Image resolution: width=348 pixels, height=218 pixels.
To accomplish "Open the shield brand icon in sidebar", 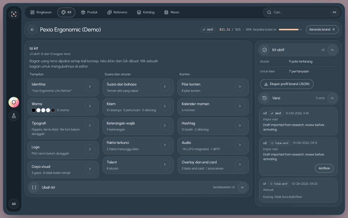I will 14,102.
